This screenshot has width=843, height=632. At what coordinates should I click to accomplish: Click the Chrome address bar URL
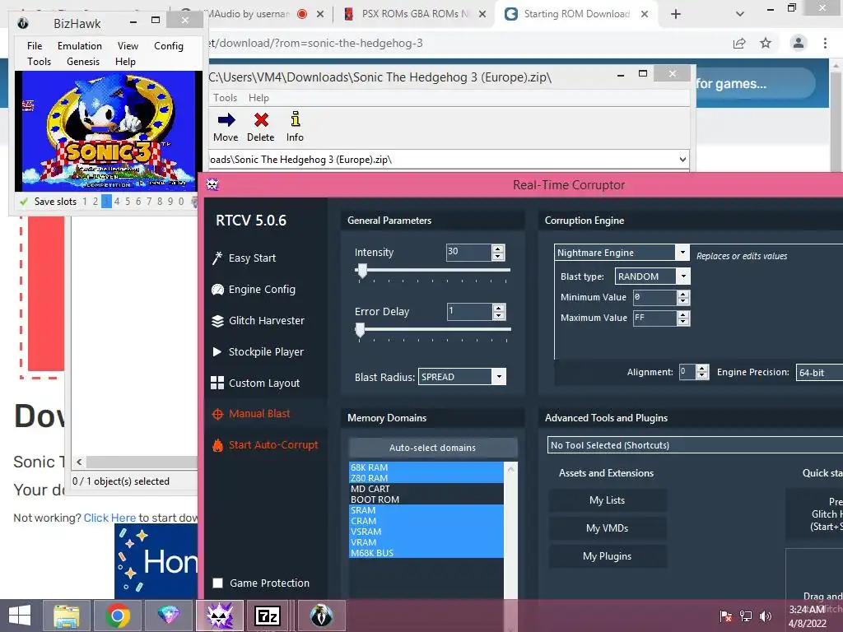(x=316, y=43)
